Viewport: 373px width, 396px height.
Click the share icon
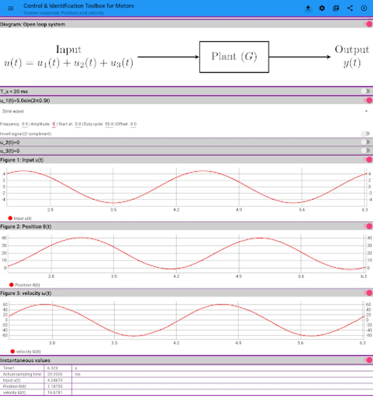click(x=350, y=8)
